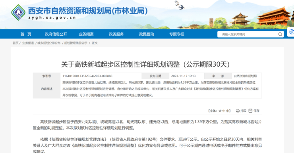The height and width of the screenshot is (153, 294).
Task: Click the printer icon
Action: pyautogui.click(x=238, y=111)
